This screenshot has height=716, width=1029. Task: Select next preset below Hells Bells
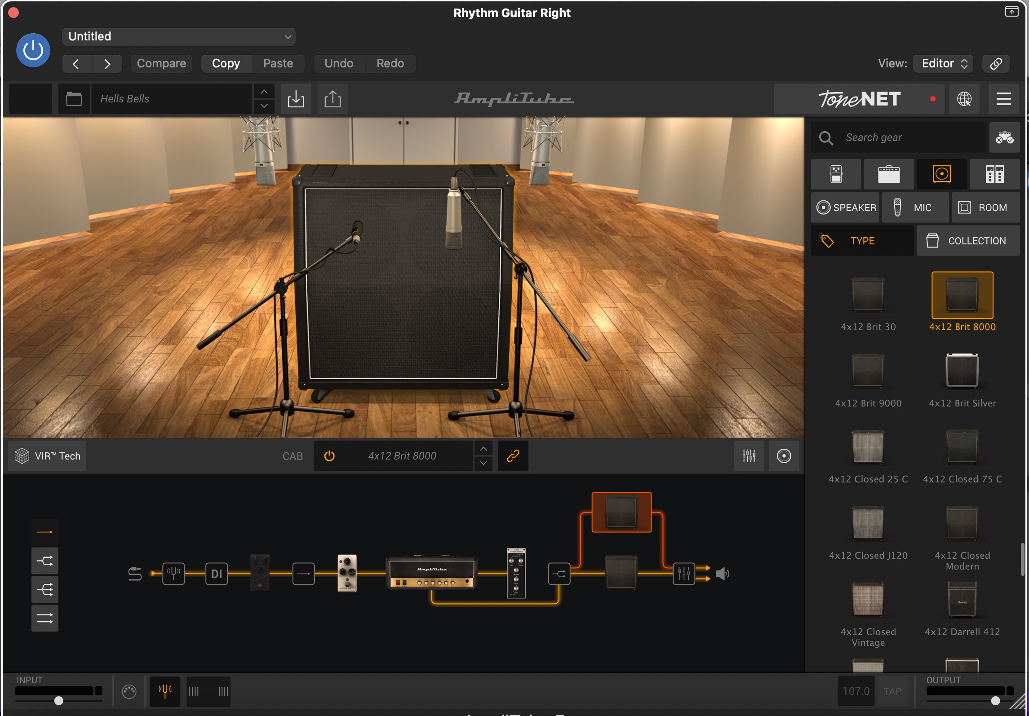coord(264,106)
